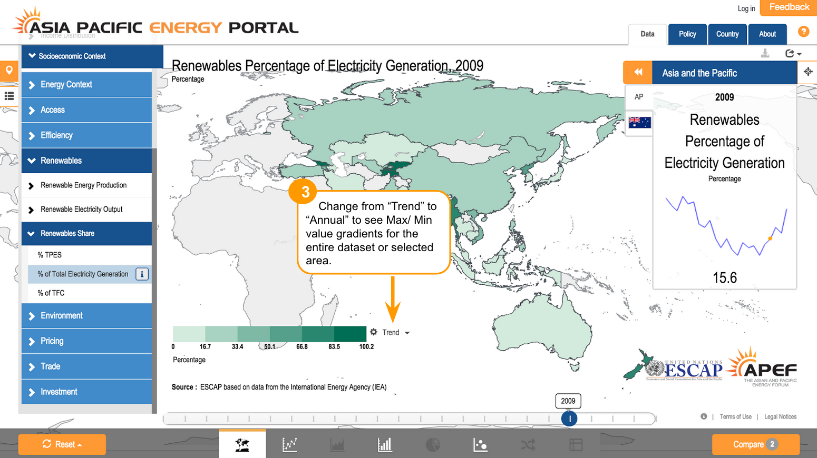Collapse the Asia and the Pacific panel
The image size is (817, 458).
[638, 73]
